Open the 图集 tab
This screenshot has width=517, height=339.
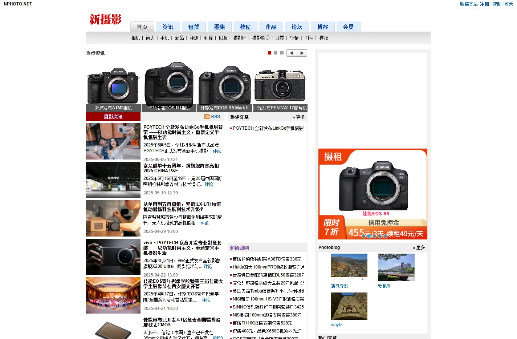click(x=219, y=27)
